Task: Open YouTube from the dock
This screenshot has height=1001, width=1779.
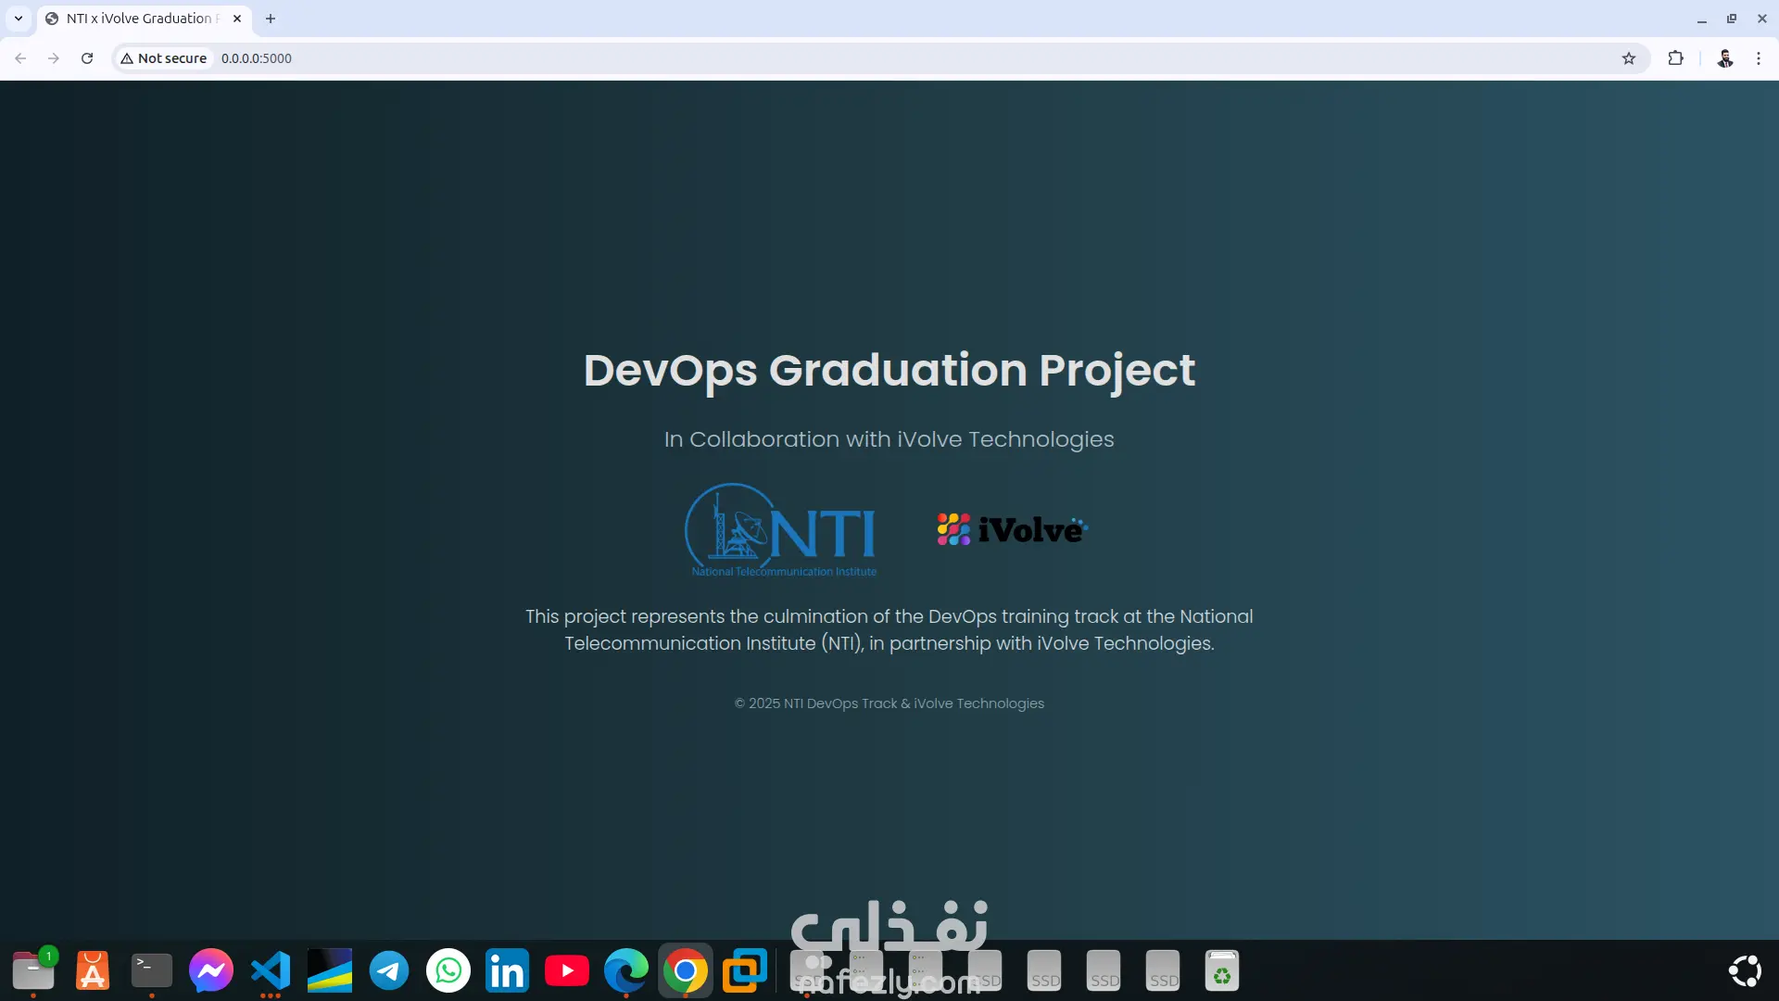Action: coord(567,970)
